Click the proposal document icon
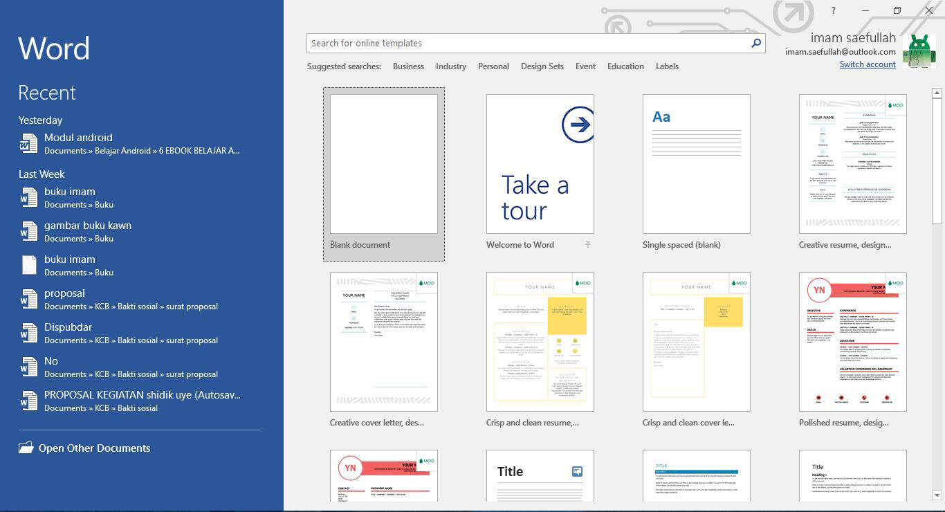 pyautogui.click(x=28, y=300)
